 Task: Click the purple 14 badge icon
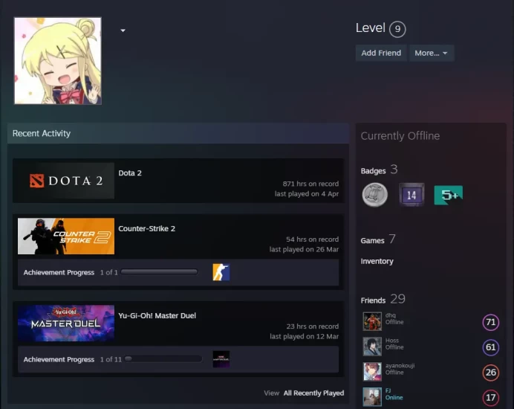click(x=411, y=195)
